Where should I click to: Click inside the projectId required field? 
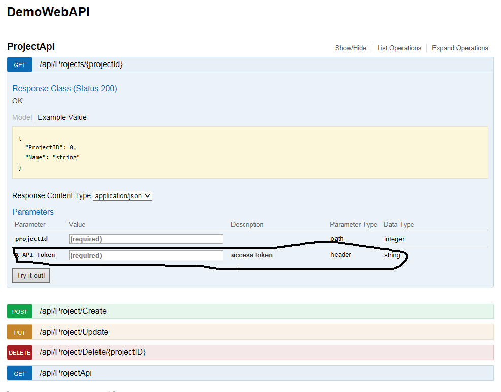[x=146, y=239]
